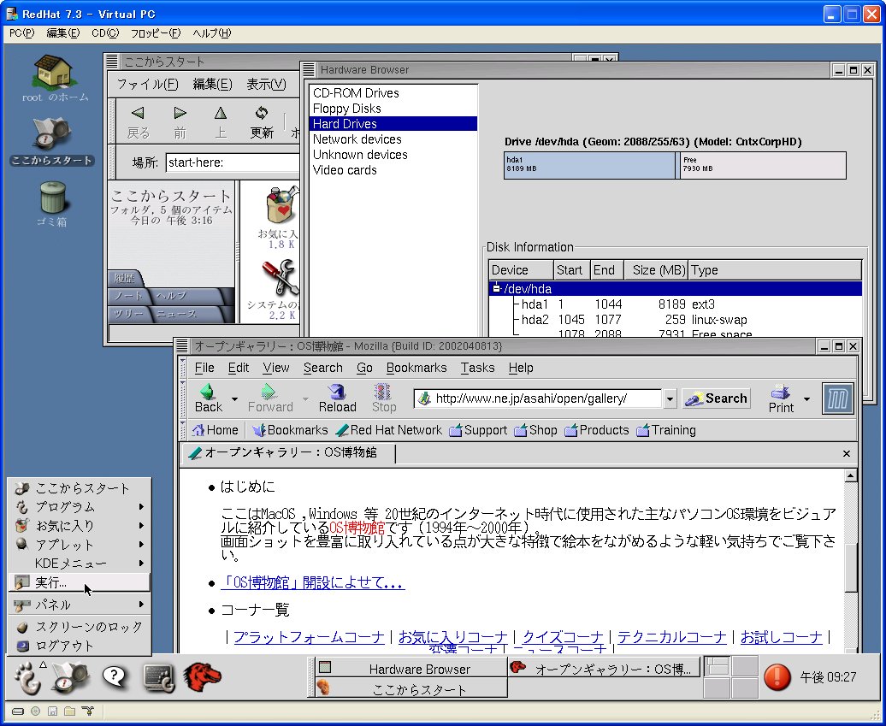This screenshot has width=886, height=726.
Task: Launch the Start Here compass panel icon
Action: coord(71,677)
